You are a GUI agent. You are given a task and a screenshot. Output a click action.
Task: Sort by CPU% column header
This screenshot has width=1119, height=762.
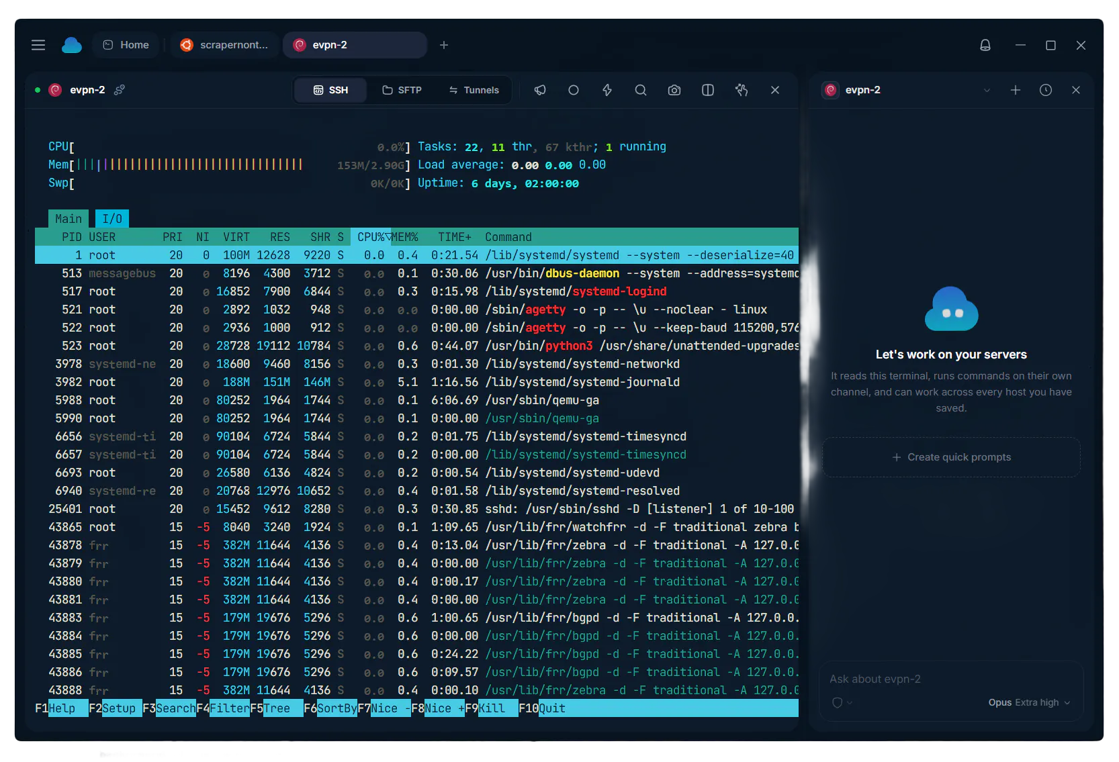click(371, 237)
